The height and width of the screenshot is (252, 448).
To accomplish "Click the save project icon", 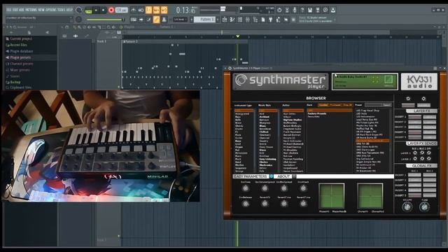I will coord(310,10).
